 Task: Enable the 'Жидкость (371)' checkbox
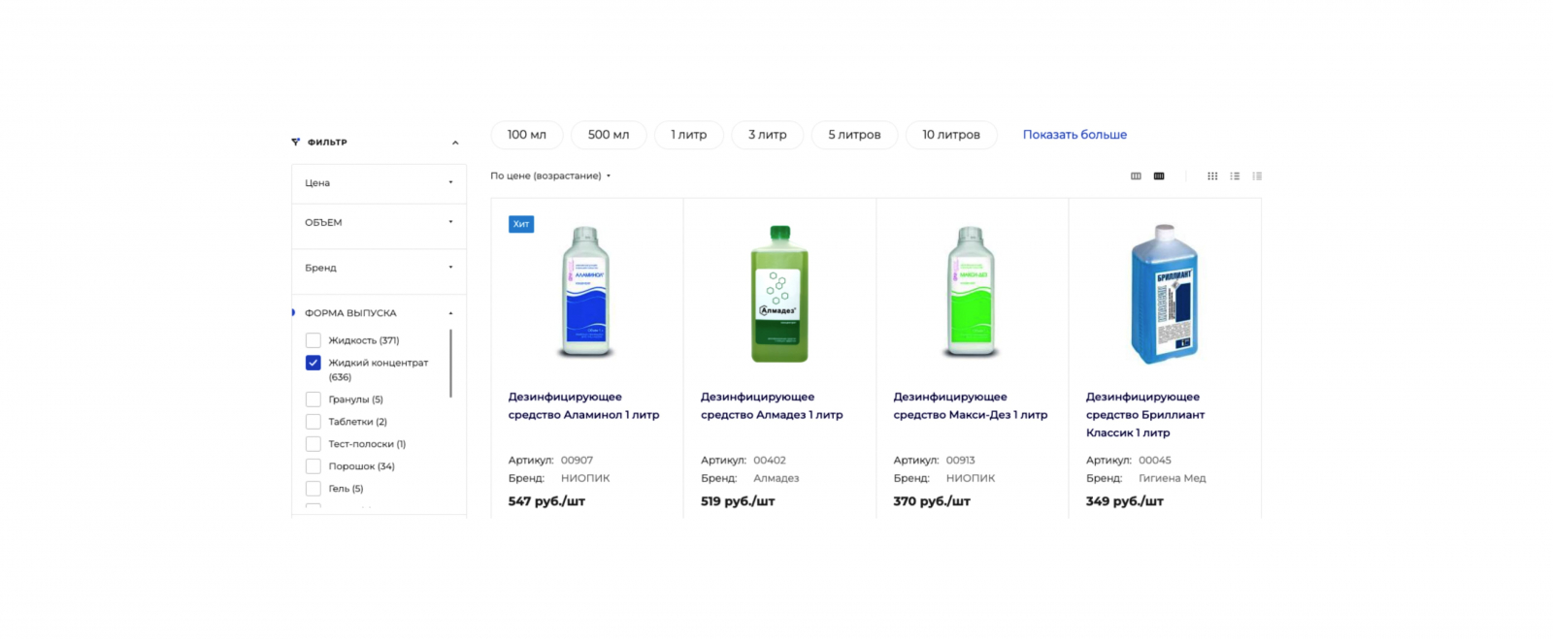pos(314,340)
